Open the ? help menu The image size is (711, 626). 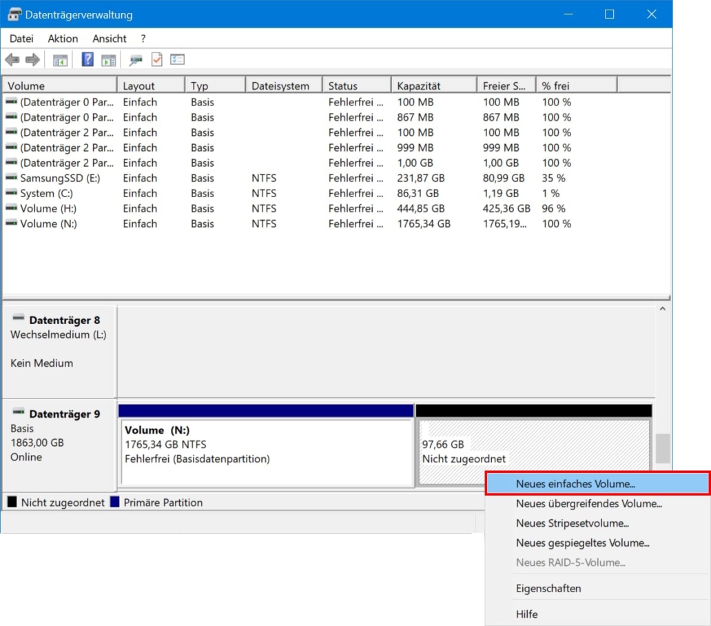tap(143, 39)
